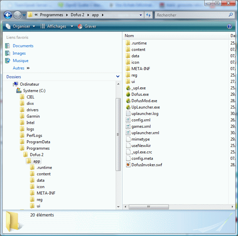The width and height of the screenshot is (238, 236).
Task: Collapse the Dossiers pane chevron
Action: point(118,77)
